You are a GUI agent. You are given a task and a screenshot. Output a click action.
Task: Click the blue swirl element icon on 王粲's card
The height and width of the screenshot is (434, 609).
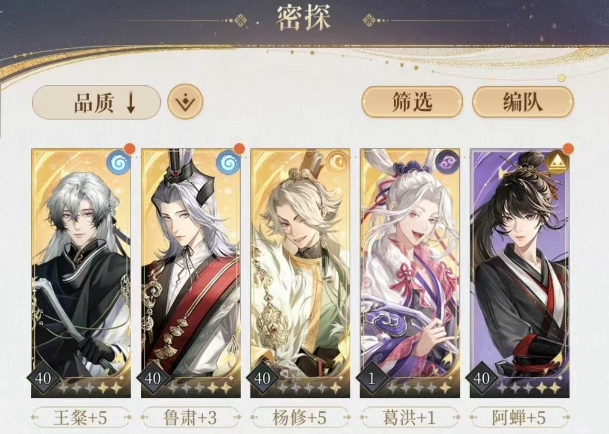click(118, 163)
